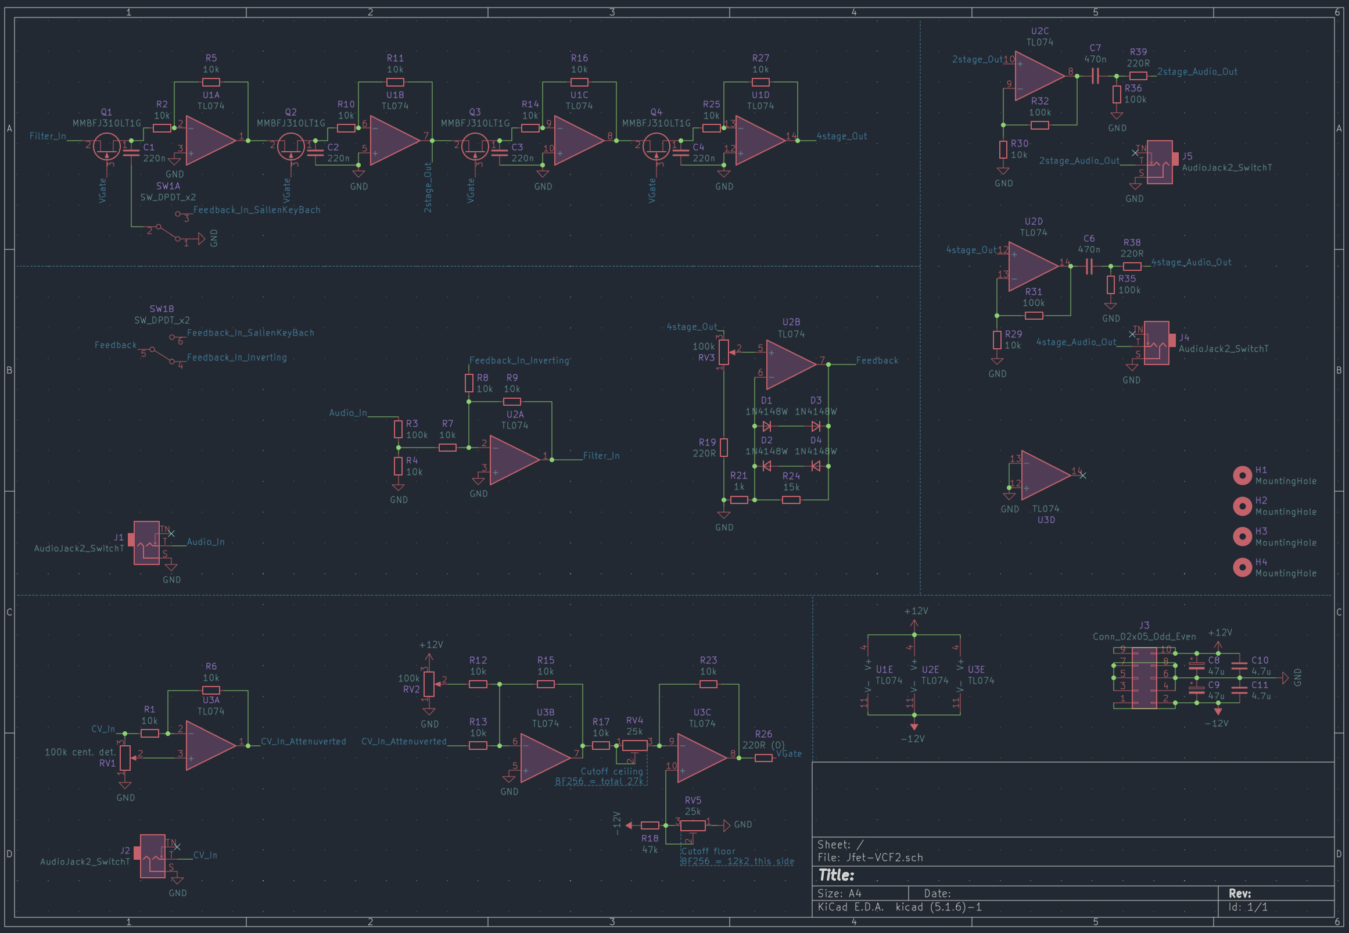Click the Audio_In label near R3
Viewport: 1349px width, 933px height.
coord(348,413)
